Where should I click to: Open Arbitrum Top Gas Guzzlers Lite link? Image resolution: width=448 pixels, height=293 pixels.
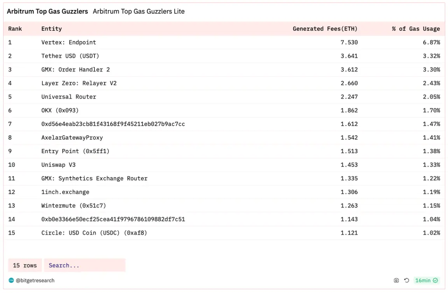[138, 11]
